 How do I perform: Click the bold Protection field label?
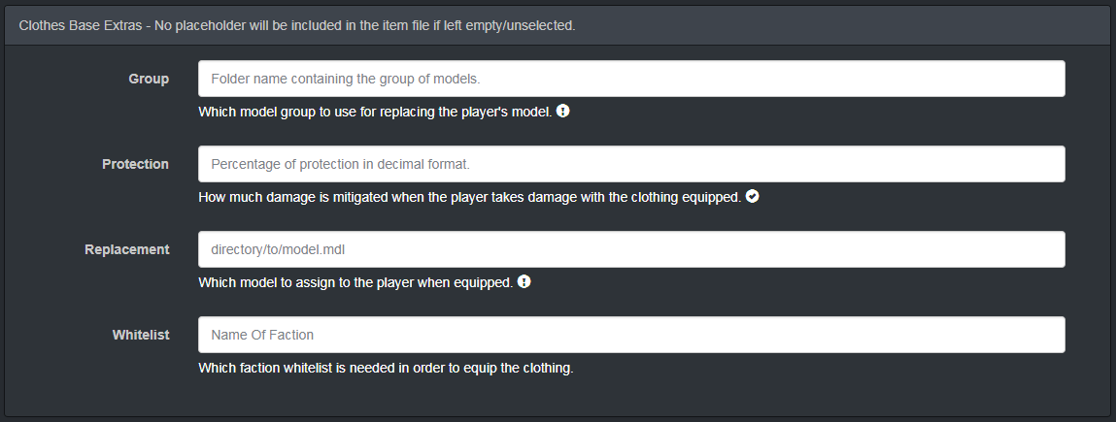click(x=135, y=164)
